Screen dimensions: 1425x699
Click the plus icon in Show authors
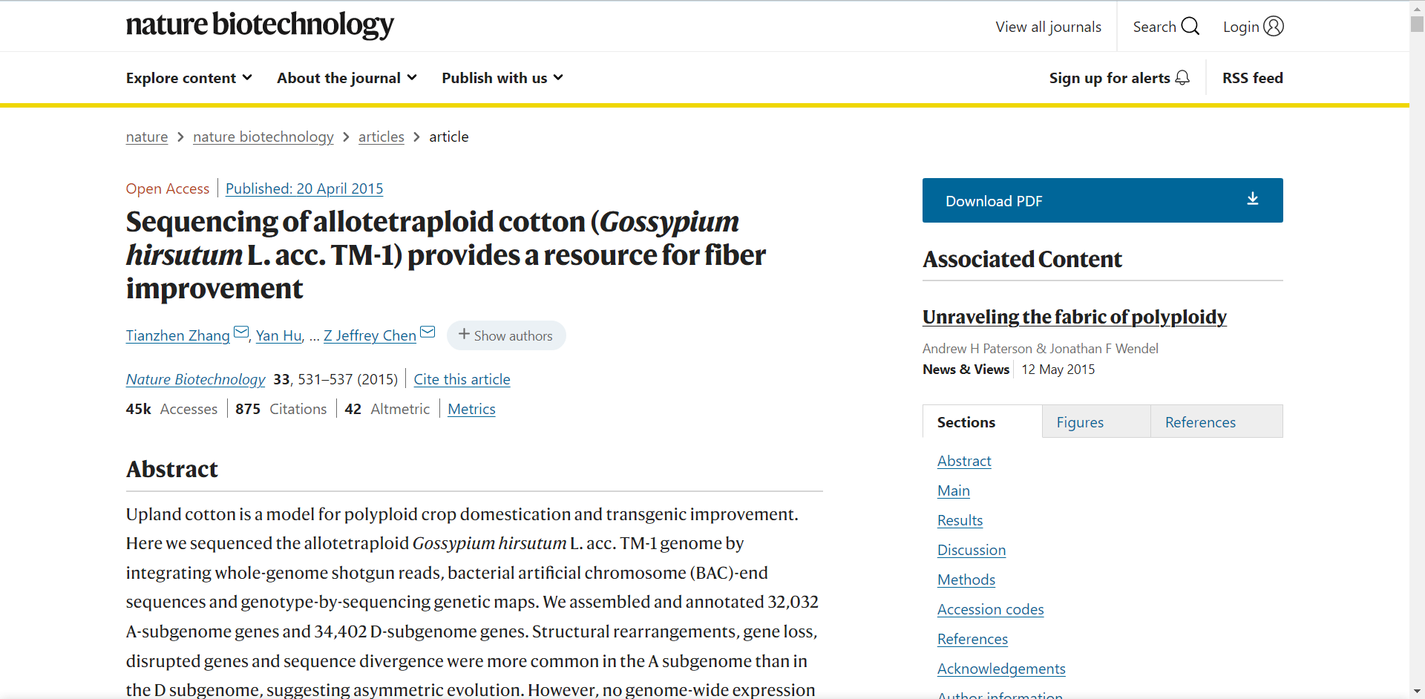(x=464, y=335)
